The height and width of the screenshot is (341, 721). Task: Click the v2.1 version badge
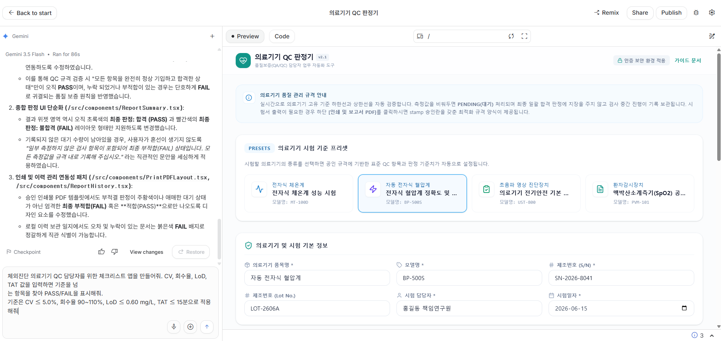coord(323,57)
